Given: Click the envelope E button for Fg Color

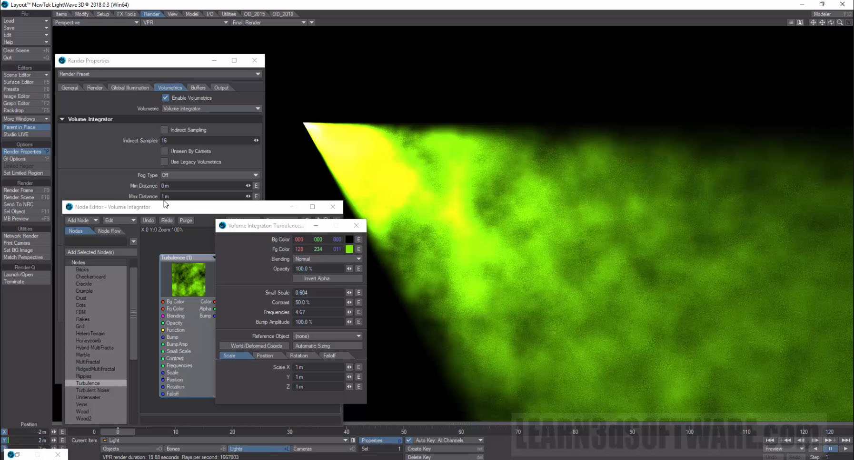Looking at the screenshot, I should coord(359,249).
